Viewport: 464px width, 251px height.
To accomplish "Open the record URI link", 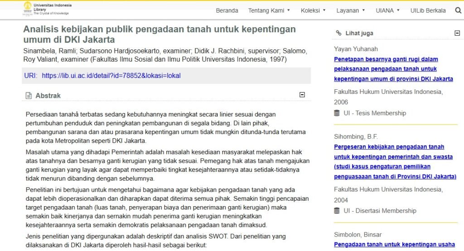I will tap(111, 76).
